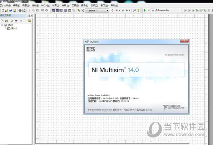This screenshot has width=213, height=145.
Task: Undo the last action
Action: coord(43,10)
